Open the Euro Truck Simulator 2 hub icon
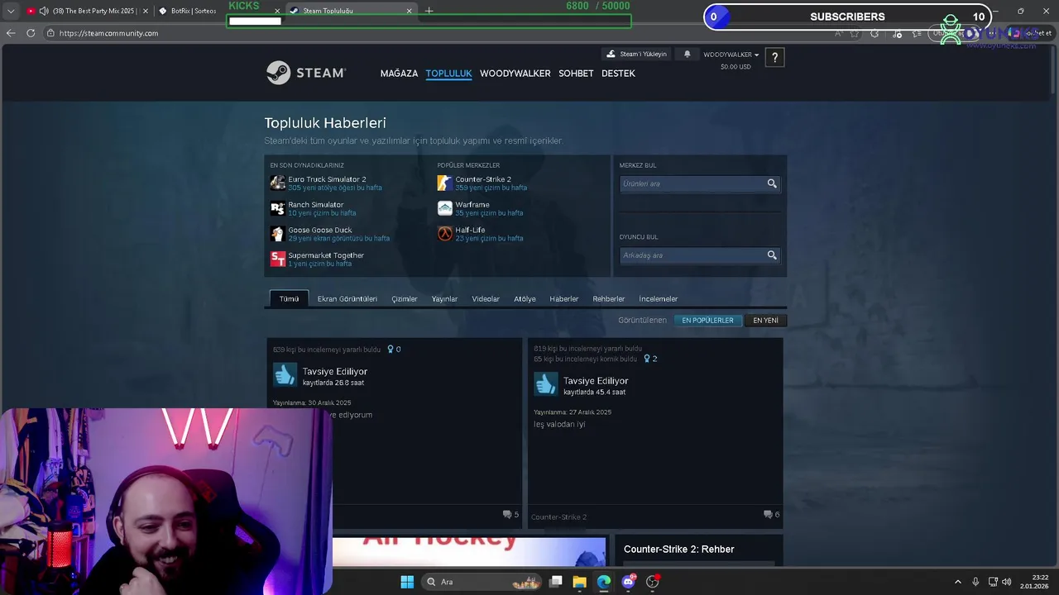The width and height of the screenshot is (1059, 595). (x=278, y=183)
